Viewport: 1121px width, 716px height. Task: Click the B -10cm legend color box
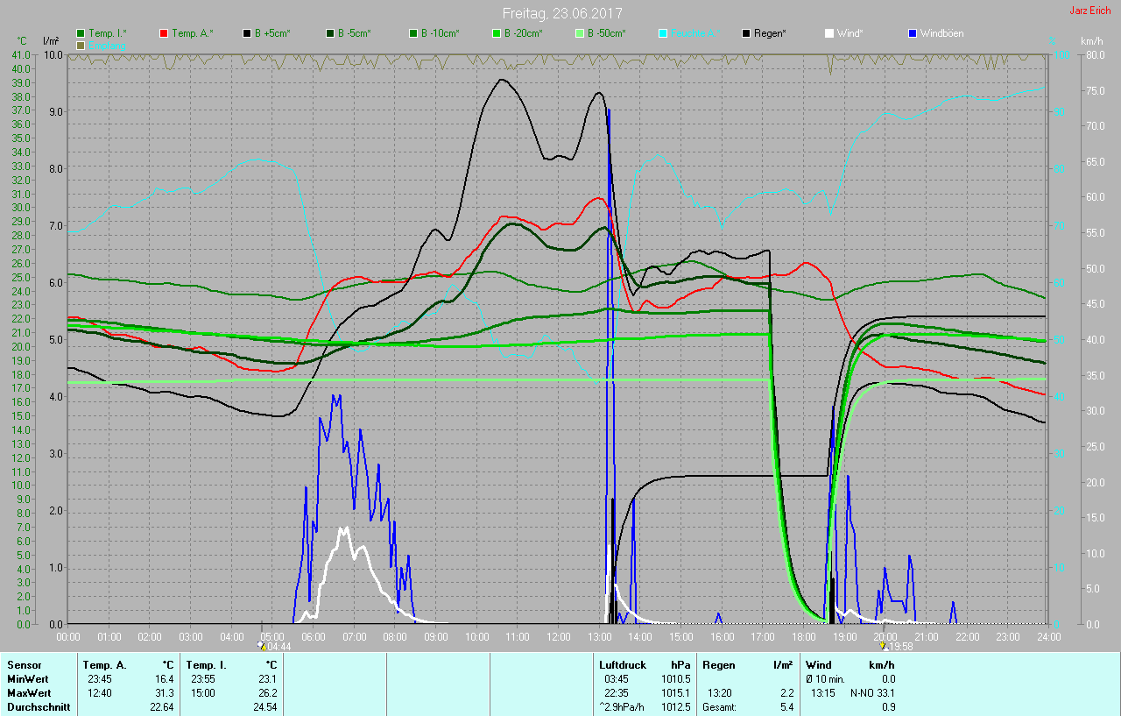pos(413,33)
